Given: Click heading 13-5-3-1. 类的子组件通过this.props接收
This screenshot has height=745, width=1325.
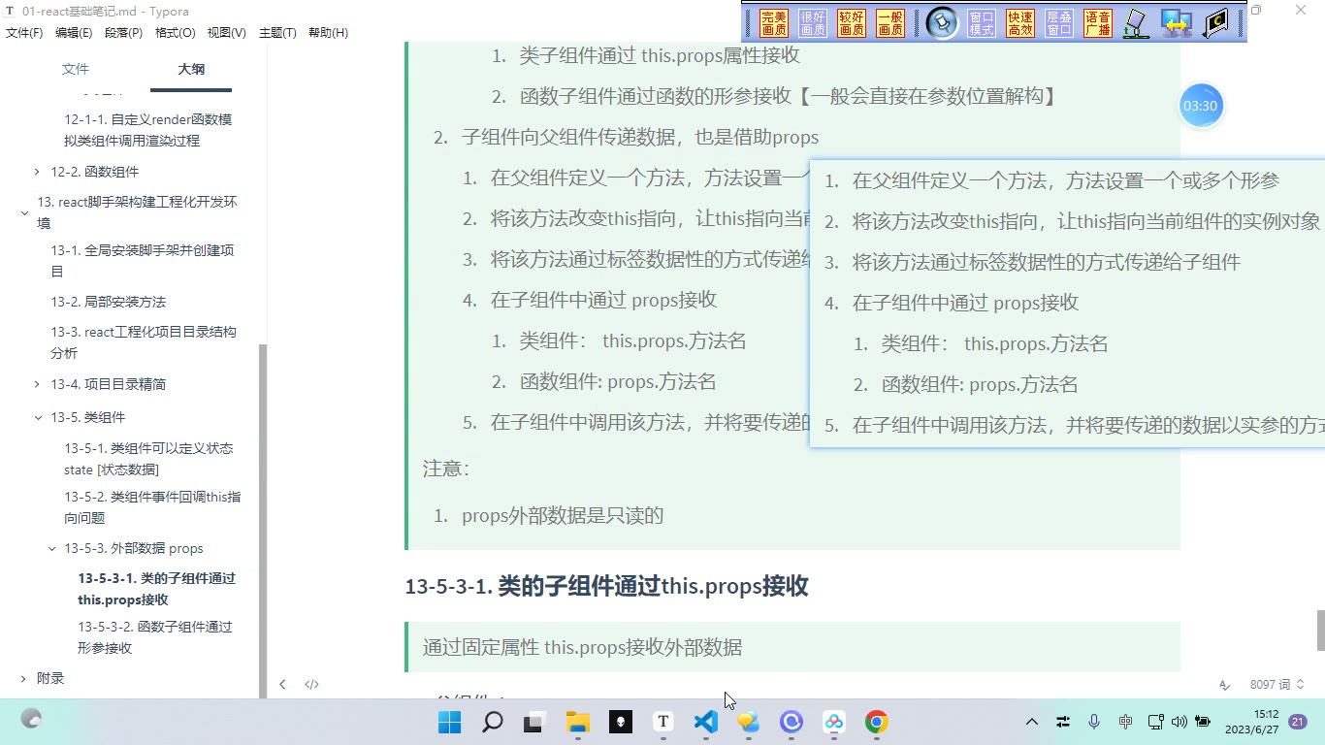Looking at the screenshot, I should (606, 586).
